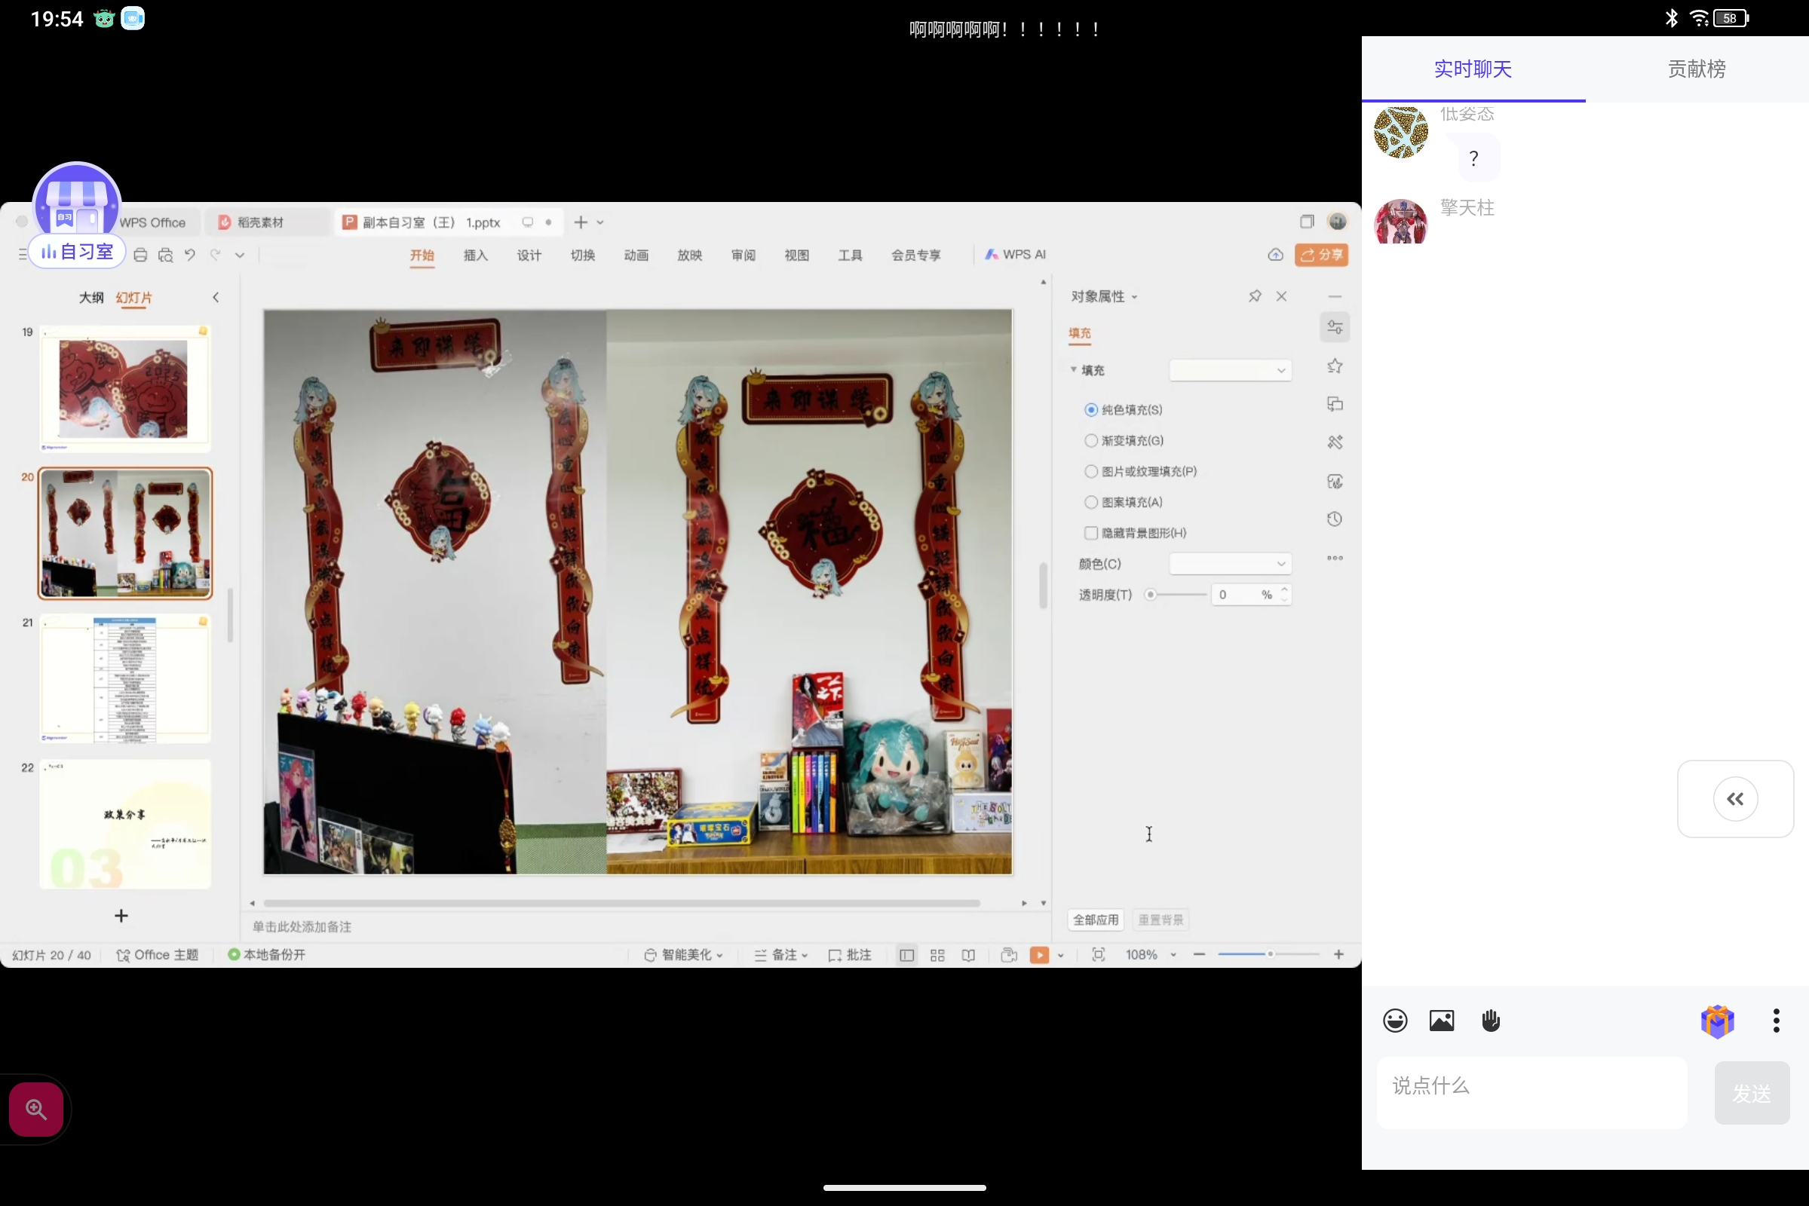Select 纯色填充 solid fill option
The height and width of the screenshot is (1206, 1809).
click(x=1124, y=410)
